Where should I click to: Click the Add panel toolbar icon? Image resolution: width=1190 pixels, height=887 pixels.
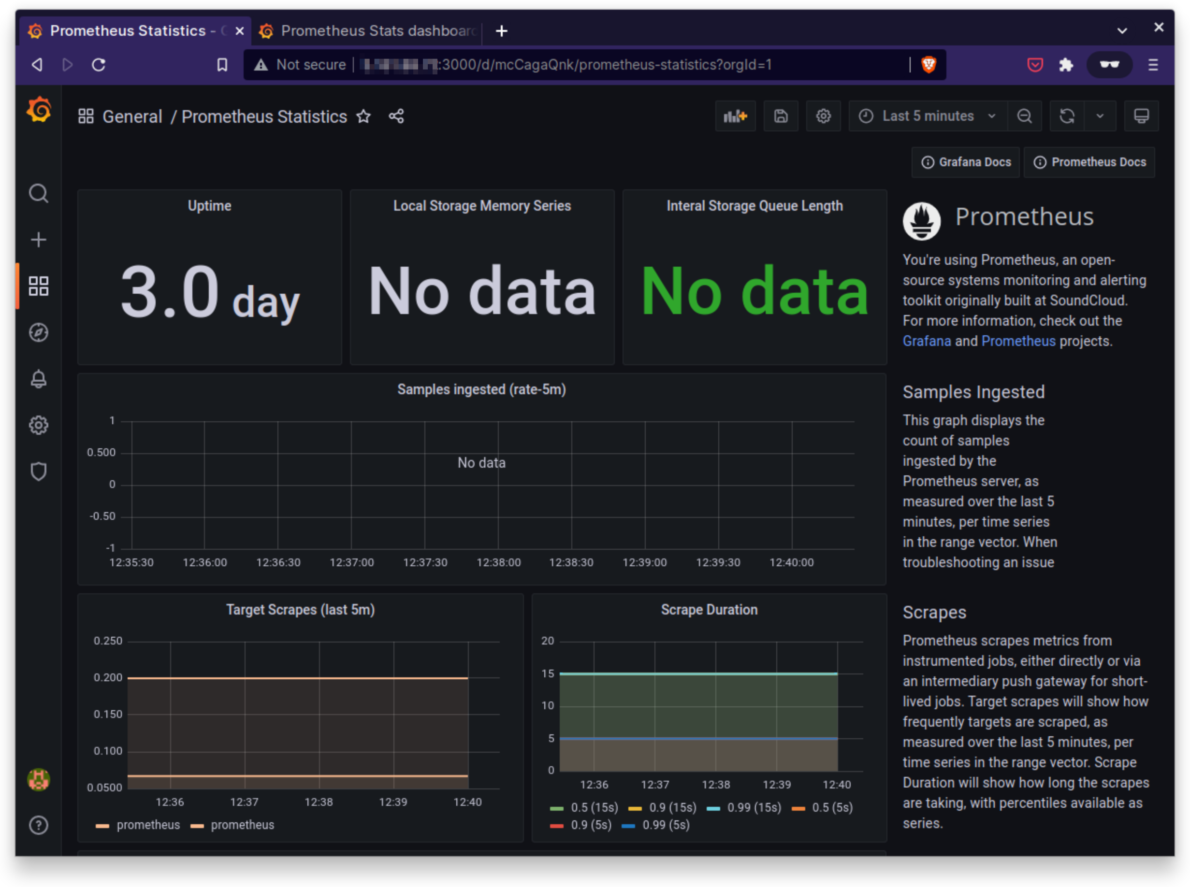pyautogui.click(x=735, y=115)
